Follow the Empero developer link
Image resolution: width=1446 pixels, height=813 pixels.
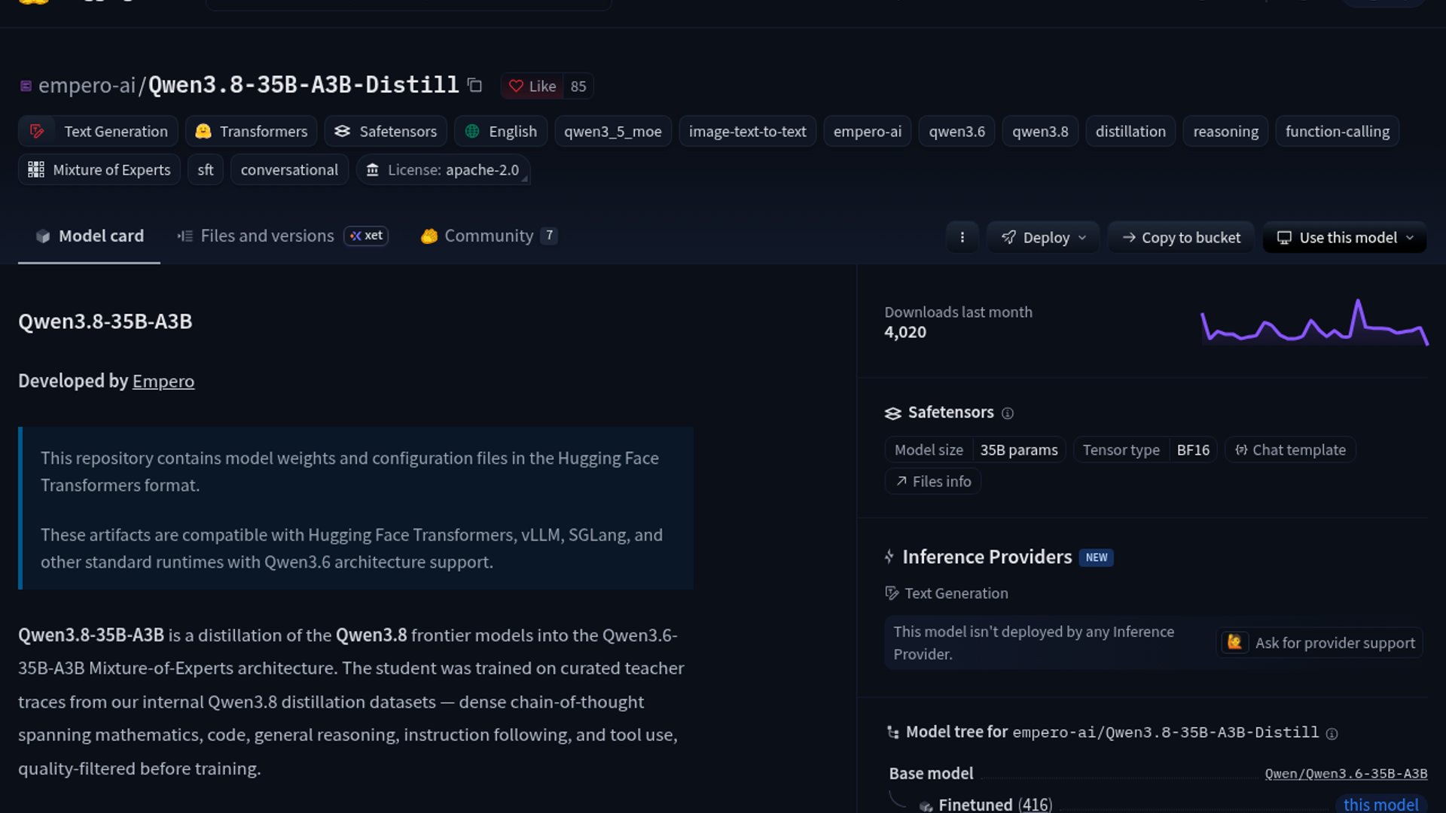click(x=163, y=381)
